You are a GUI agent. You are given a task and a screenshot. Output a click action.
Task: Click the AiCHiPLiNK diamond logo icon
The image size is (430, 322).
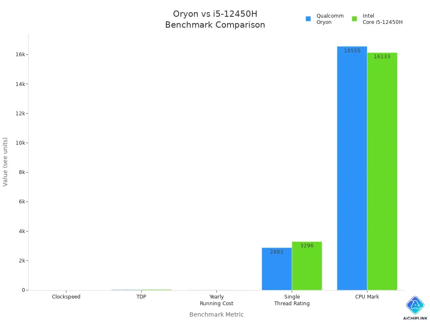415,305
